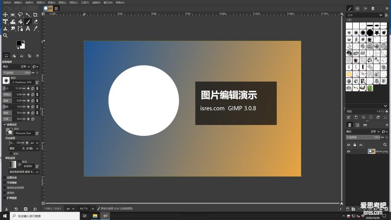This screenshot has height=220, width=391.
Task: Toggle size link to brush native size
Action: coord(37,88)
